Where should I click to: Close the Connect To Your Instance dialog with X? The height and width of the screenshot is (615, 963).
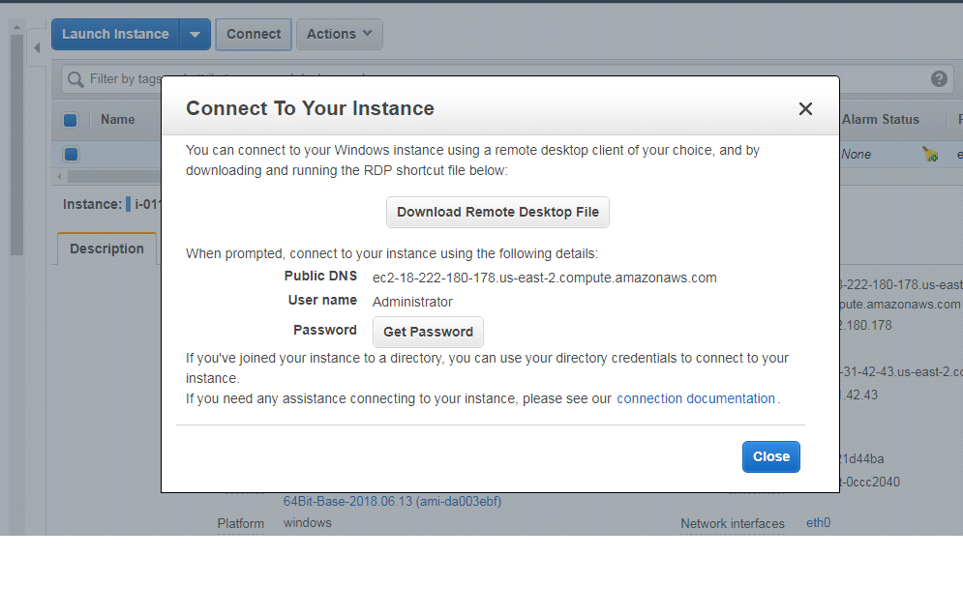tap(805, 108)
